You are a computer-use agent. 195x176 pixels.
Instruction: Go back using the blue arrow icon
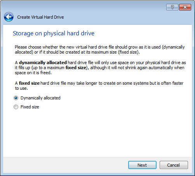[9, 17]
